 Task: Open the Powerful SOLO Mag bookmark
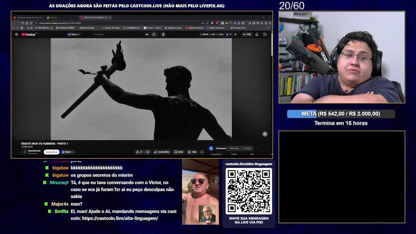(x=111, y=28)
